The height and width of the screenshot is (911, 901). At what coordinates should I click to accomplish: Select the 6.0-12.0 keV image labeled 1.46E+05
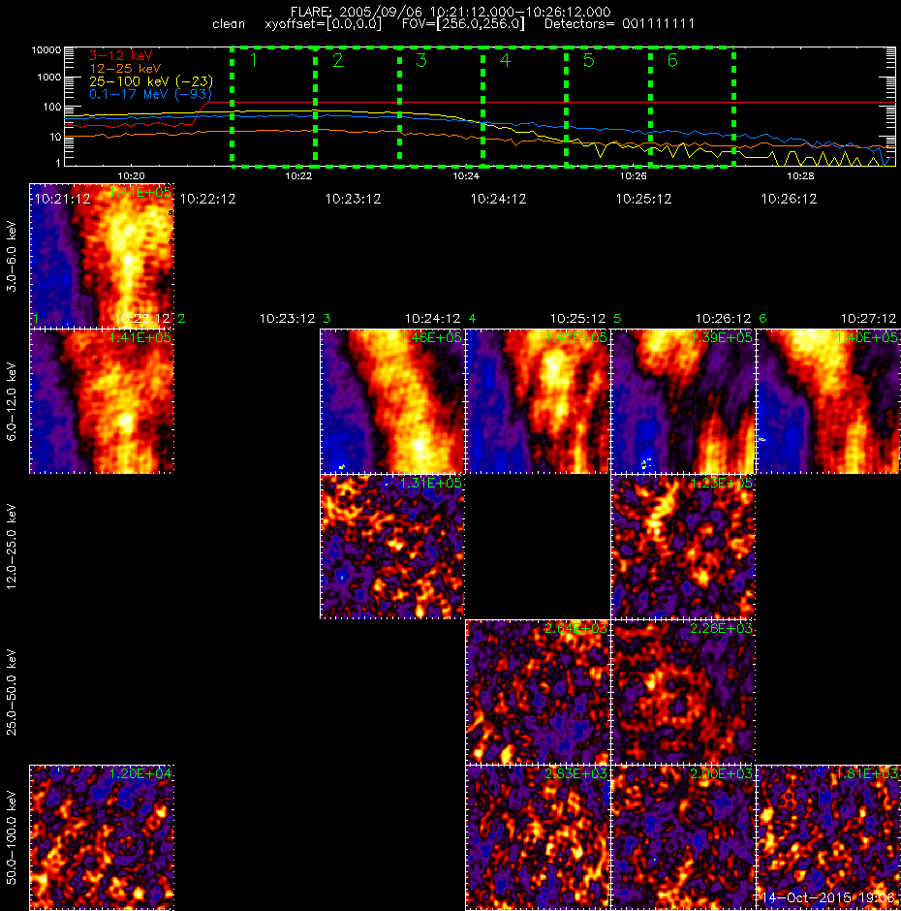[x=392, y=401]
